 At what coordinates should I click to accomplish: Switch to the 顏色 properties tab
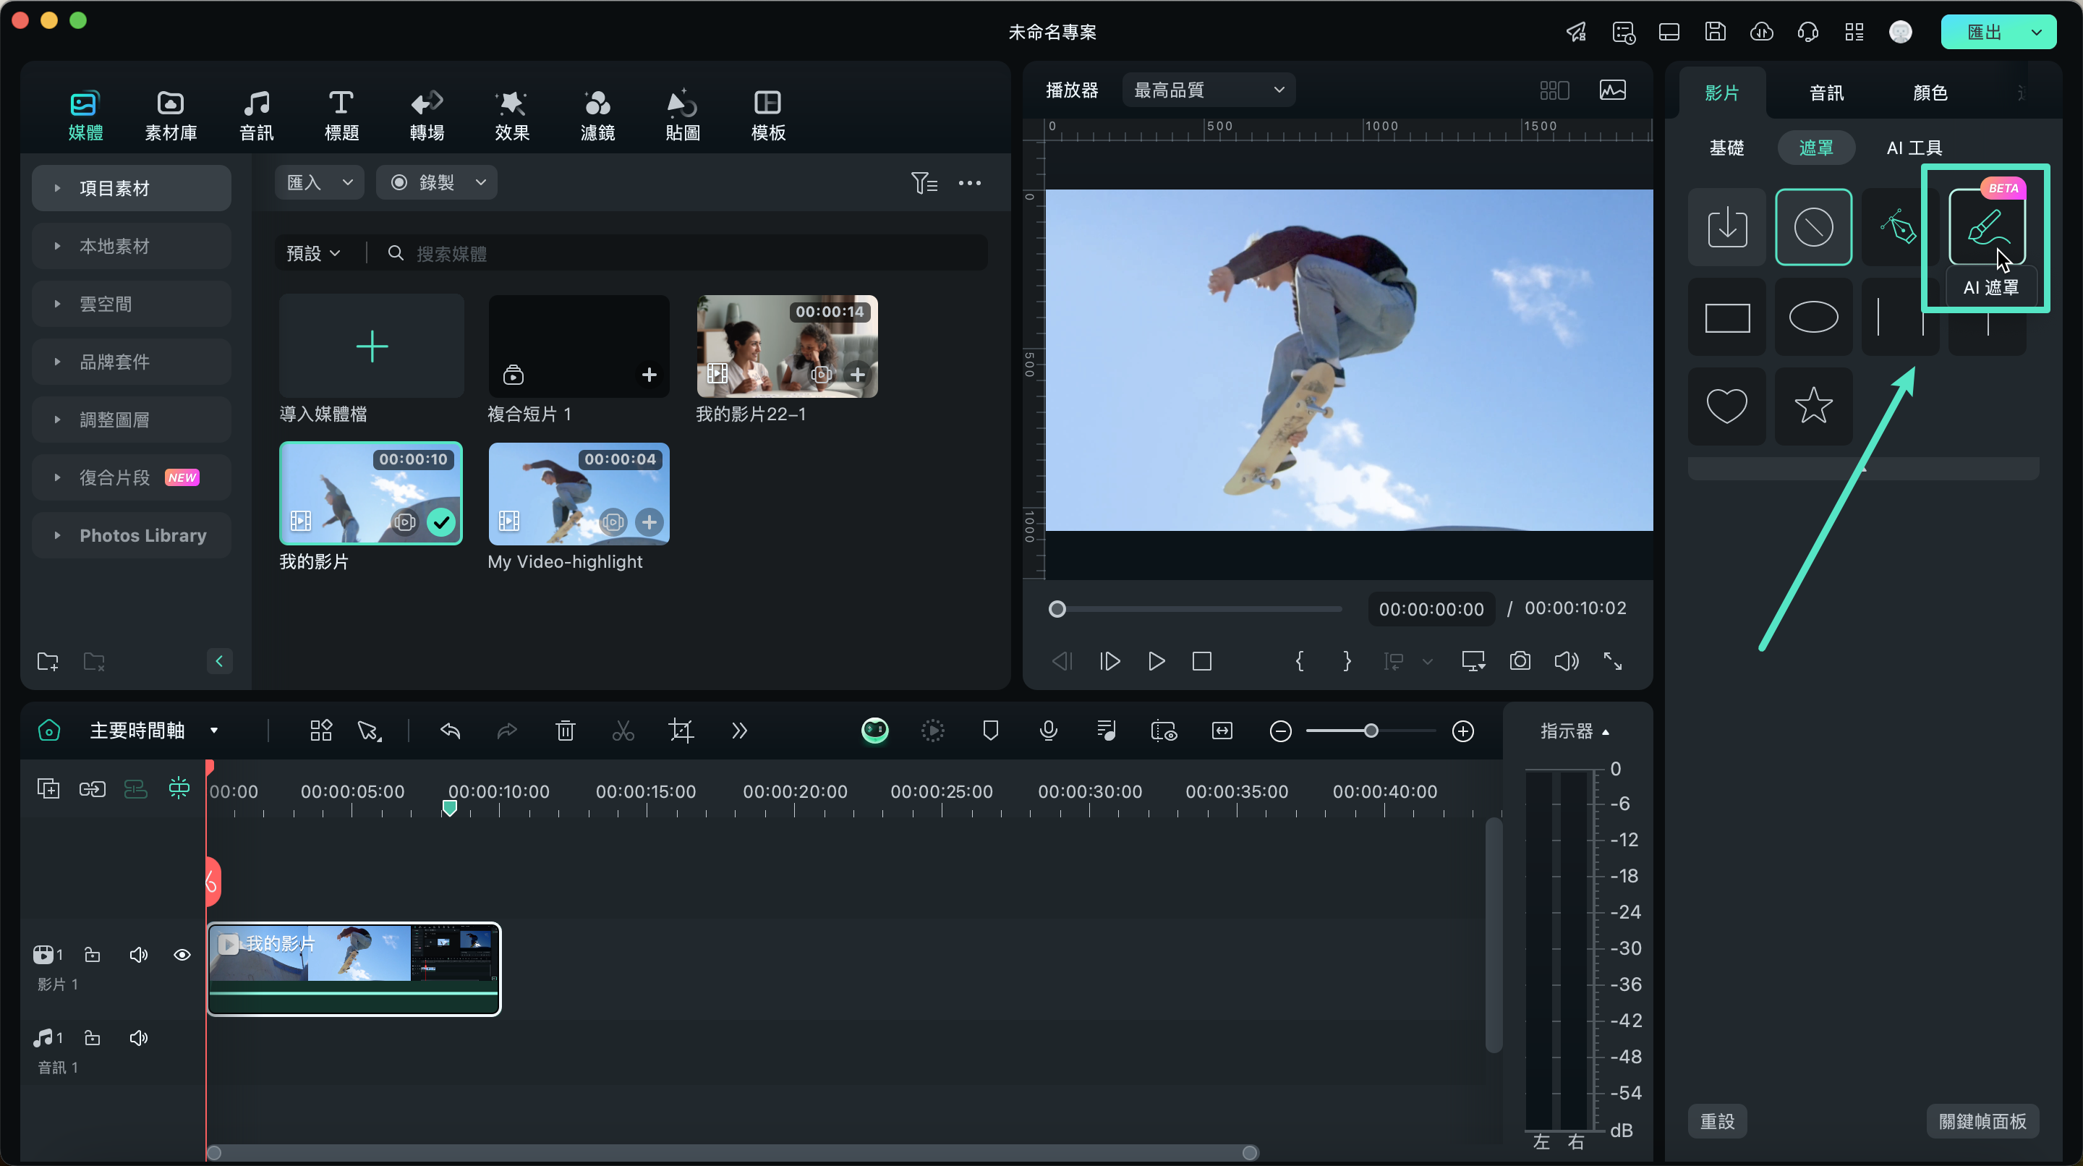coord(1930,93)
